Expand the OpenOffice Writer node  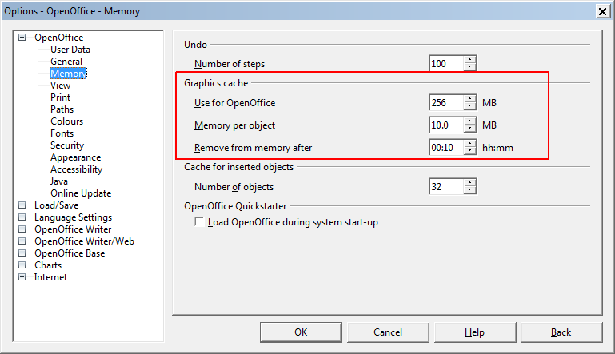(x=22, y=229)
